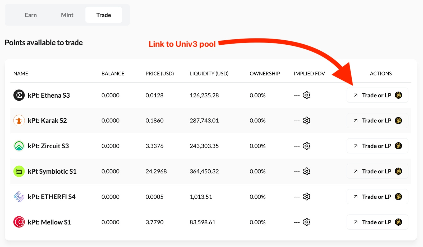Select the kPt: ETHERFI S4 name
The height and width of the screenshot is (247, 423).
tap(52, 197)
